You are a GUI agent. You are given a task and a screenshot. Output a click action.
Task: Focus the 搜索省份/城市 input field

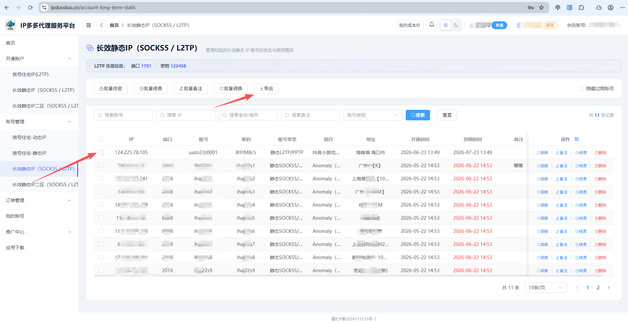pos(248,115)
